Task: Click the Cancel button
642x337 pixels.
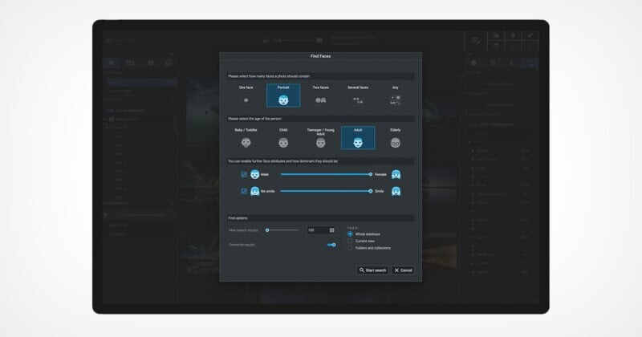Action: point(404,270)
